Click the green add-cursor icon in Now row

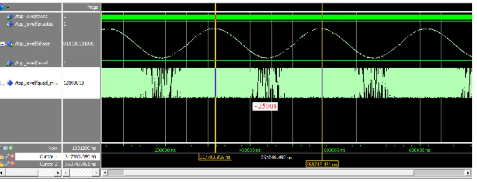(11, 148)
